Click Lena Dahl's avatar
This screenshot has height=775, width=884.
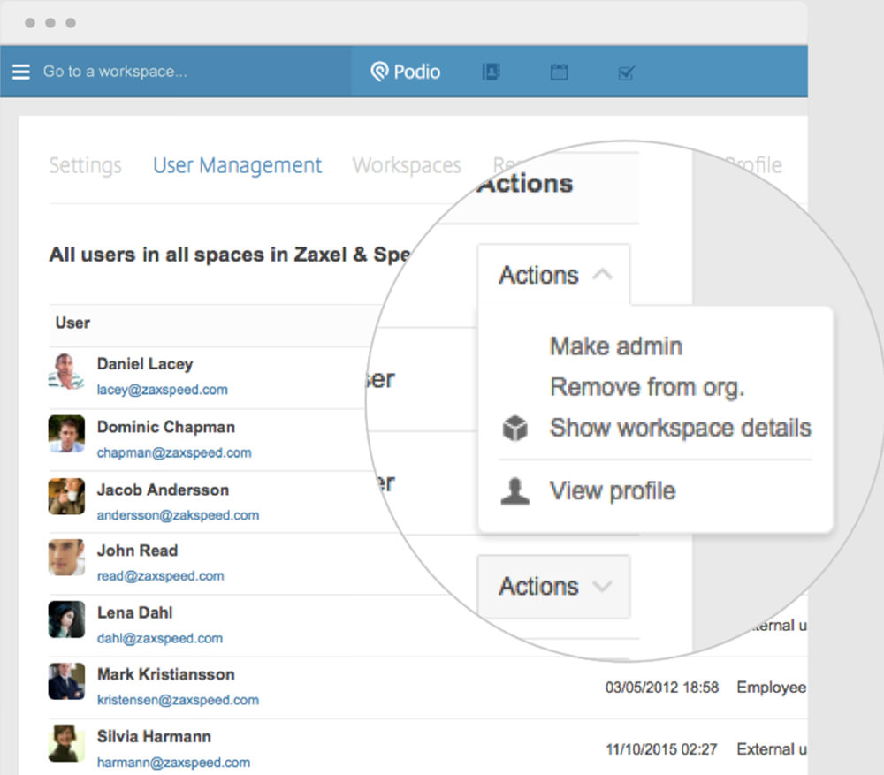pos(66,619)
